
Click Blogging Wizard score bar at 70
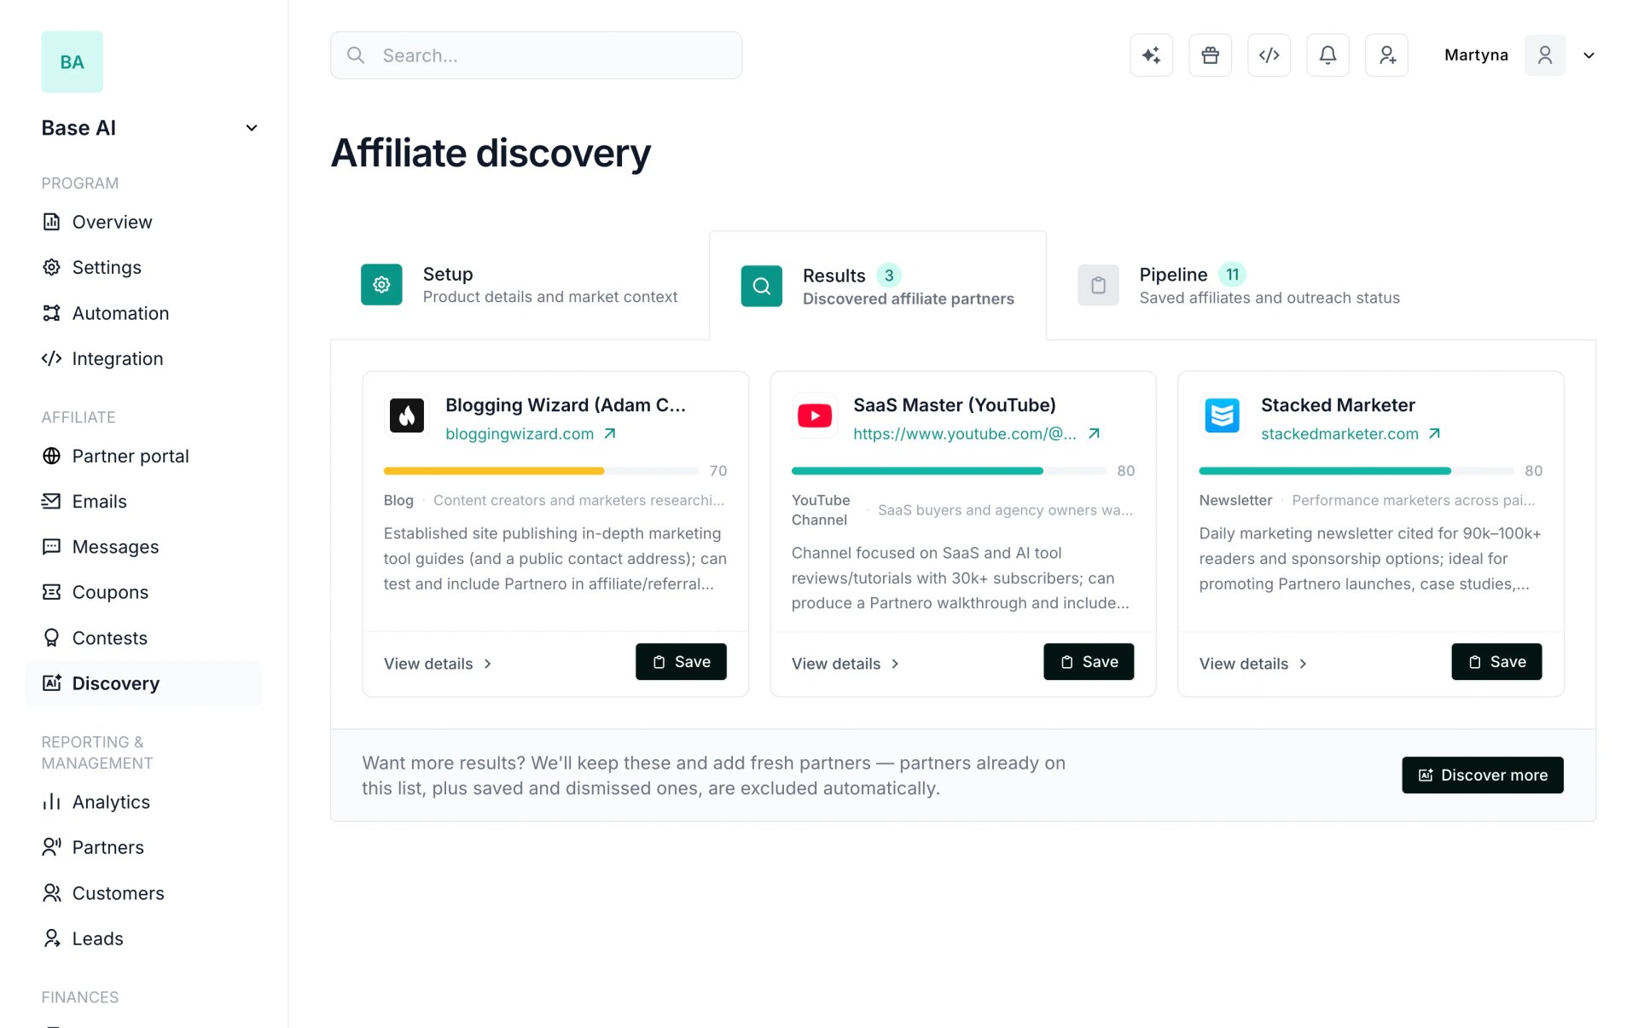click(541, 471)
